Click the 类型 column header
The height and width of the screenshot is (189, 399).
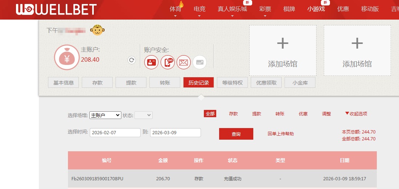click(x=280, y=160)
